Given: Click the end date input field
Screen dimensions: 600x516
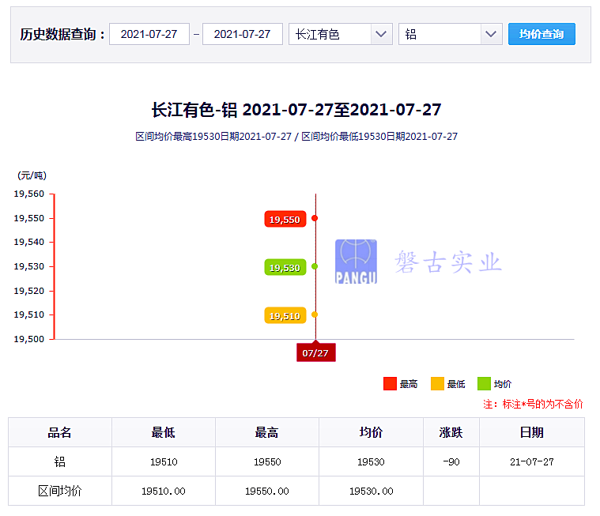Looking at the screenshot, I should point(242,34).
